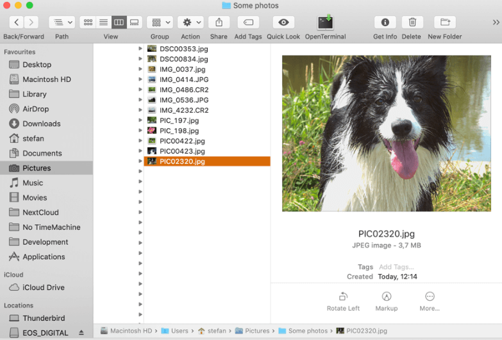This screenshot has width=502, height=340.
Task: Switch to gallery view mode
Action: click(x=134, y=22)
